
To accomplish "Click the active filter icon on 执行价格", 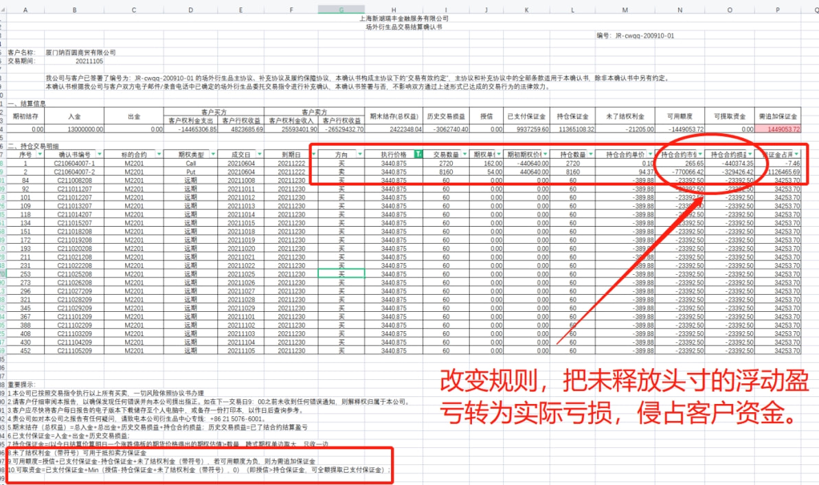I will point(419,155).
